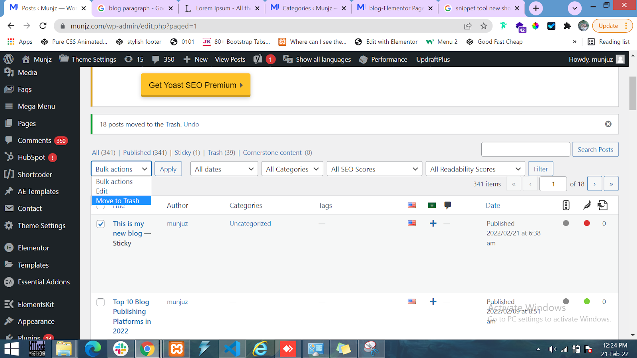Image resolution: width=637 pixels, height=358 pixels.
Task: Click the Undo link in the notice
Action: [191, 124]
